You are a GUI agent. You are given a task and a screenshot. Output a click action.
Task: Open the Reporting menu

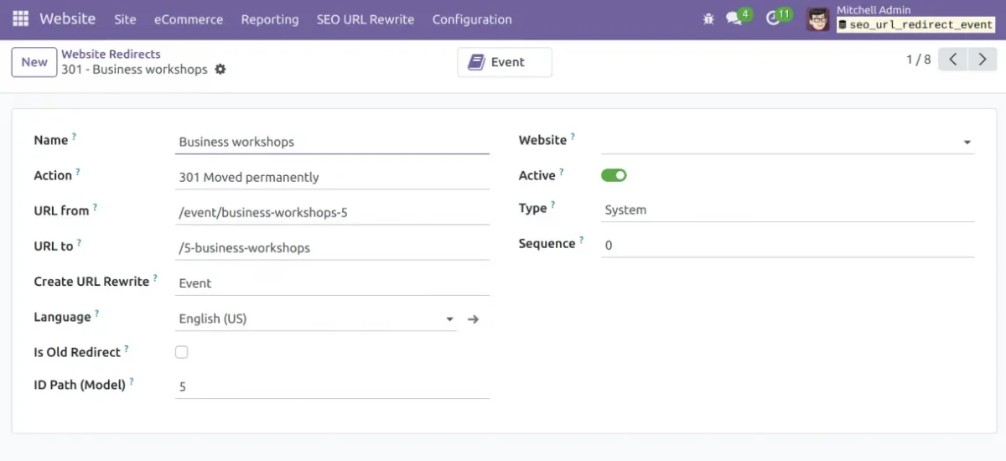coord(270,19)
